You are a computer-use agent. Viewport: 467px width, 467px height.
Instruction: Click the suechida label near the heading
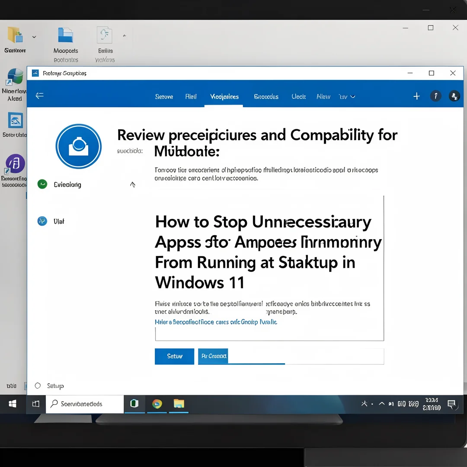point(130,151)
